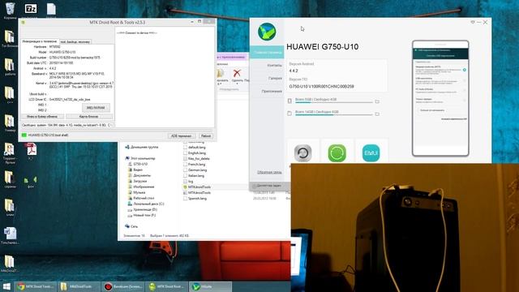This screenshot has width=519, height=292.
Task: Click SD storage bar showing 14GB total
Action: [333, 114]
